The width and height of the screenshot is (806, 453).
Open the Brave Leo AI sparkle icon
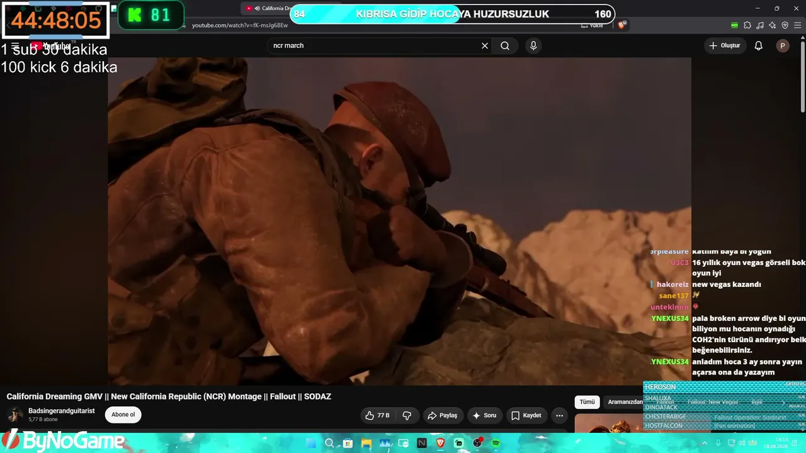coord(773,25)
